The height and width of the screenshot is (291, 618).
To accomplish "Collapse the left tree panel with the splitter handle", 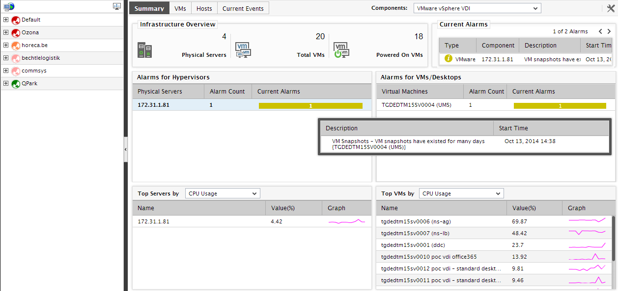I will click(x=125, y=149).
